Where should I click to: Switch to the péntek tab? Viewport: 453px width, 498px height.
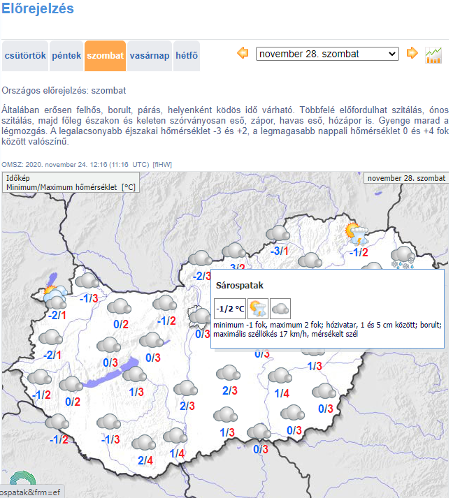(x=66, y=56)
